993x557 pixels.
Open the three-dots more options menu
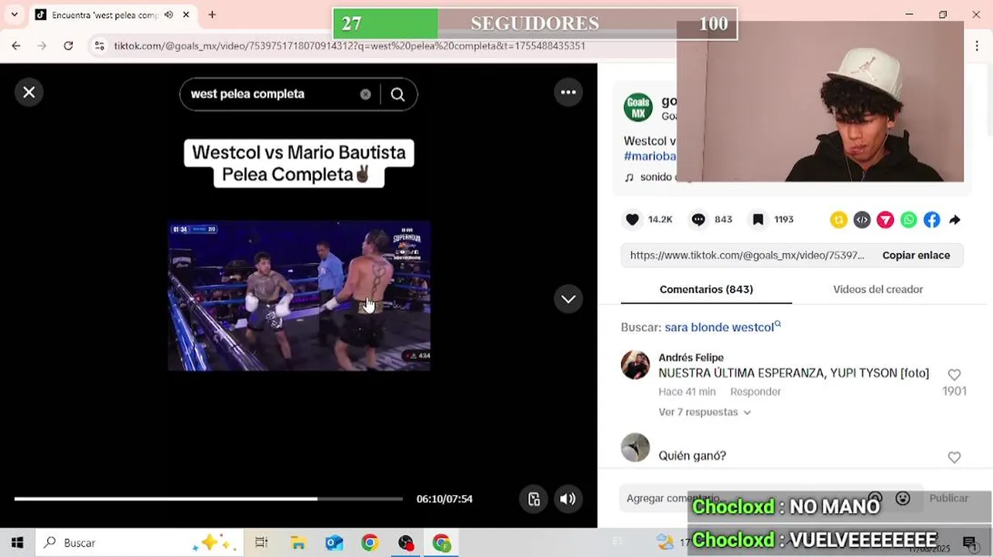pos(568,92)
